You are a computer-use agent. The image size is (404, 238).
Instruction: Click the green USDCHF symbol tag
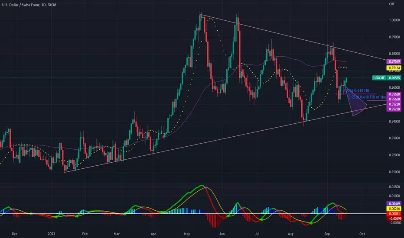tap(379, 78)
